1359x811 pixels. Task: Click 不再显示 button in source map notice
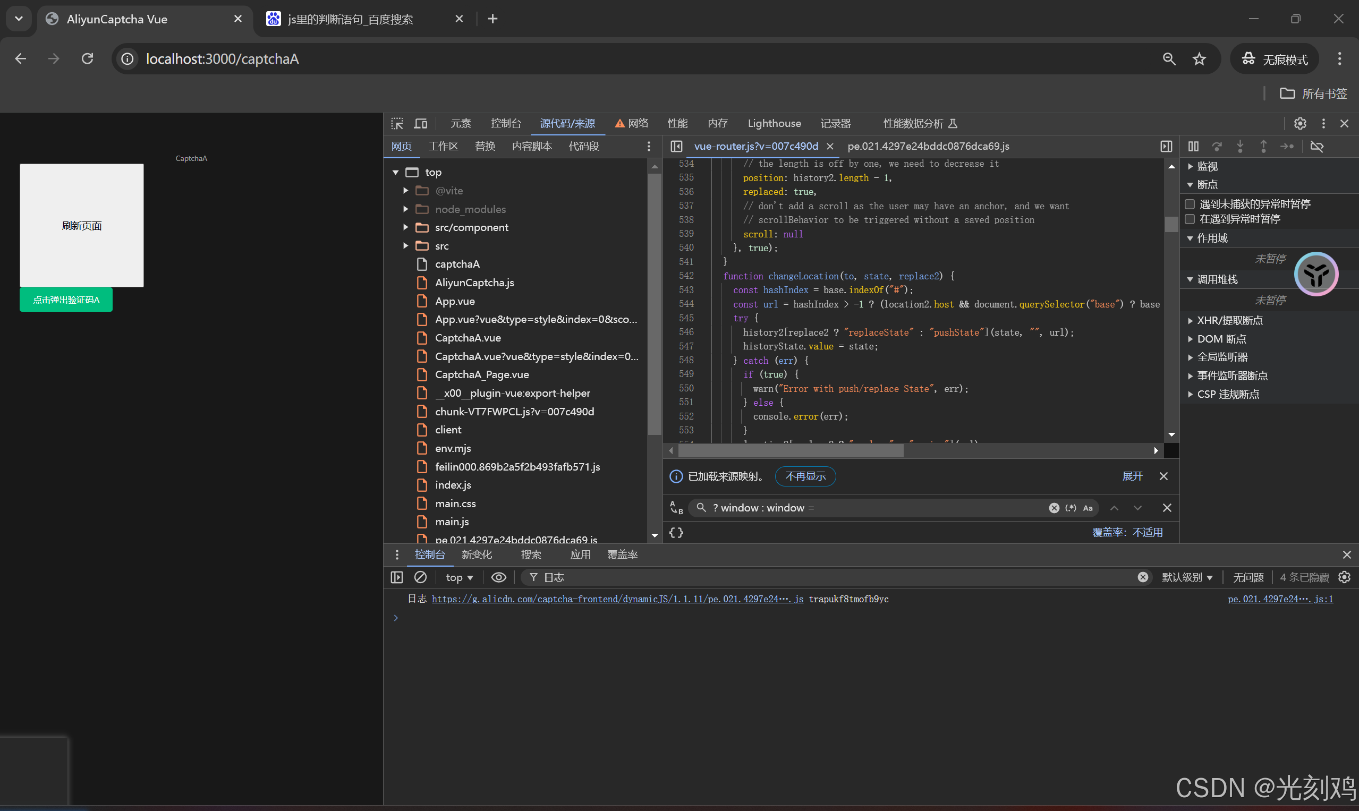[805, 476]
